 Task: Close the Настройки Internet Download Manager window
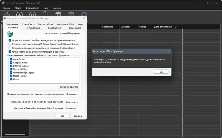point(84,18)
